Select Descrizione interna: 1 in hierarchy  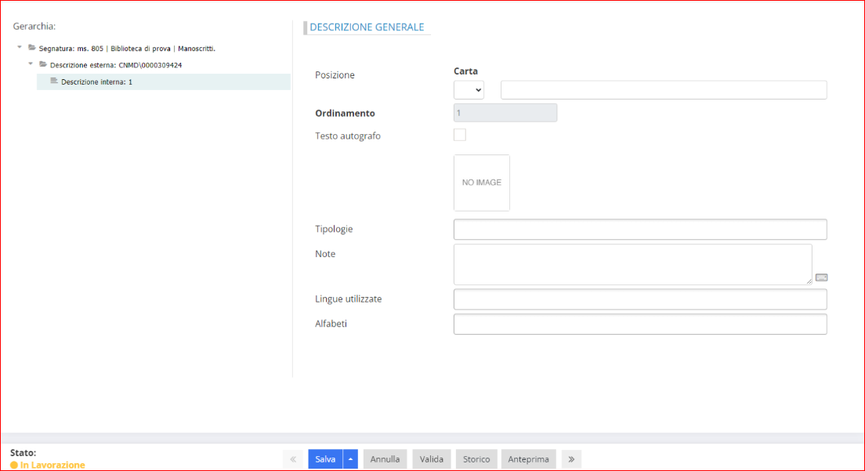[x=96, y=82]
